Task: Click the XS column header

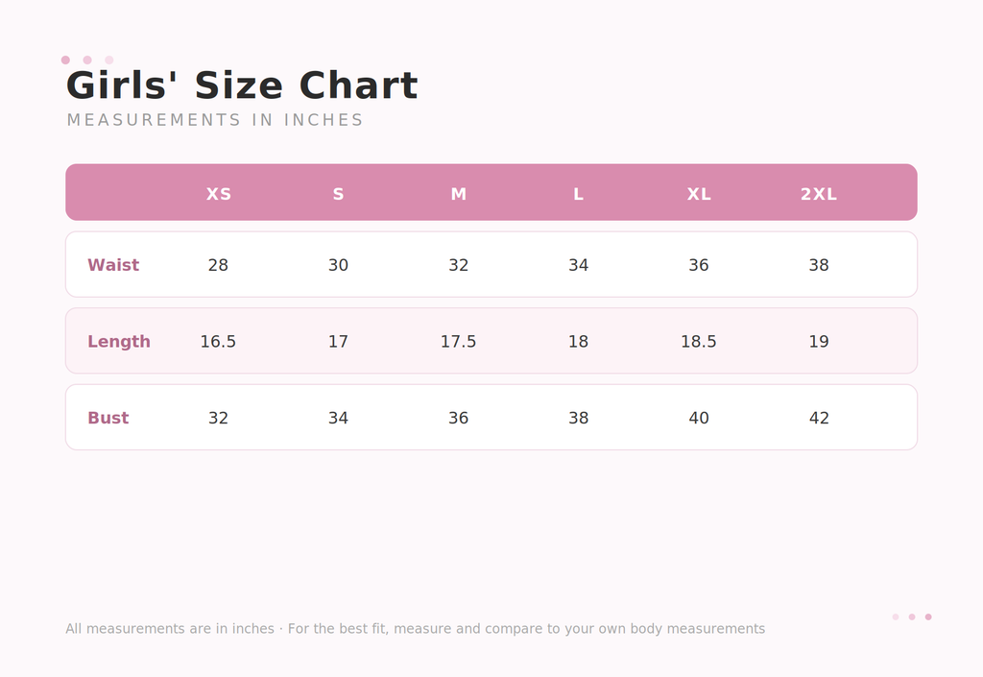Action: pos(218,194)
